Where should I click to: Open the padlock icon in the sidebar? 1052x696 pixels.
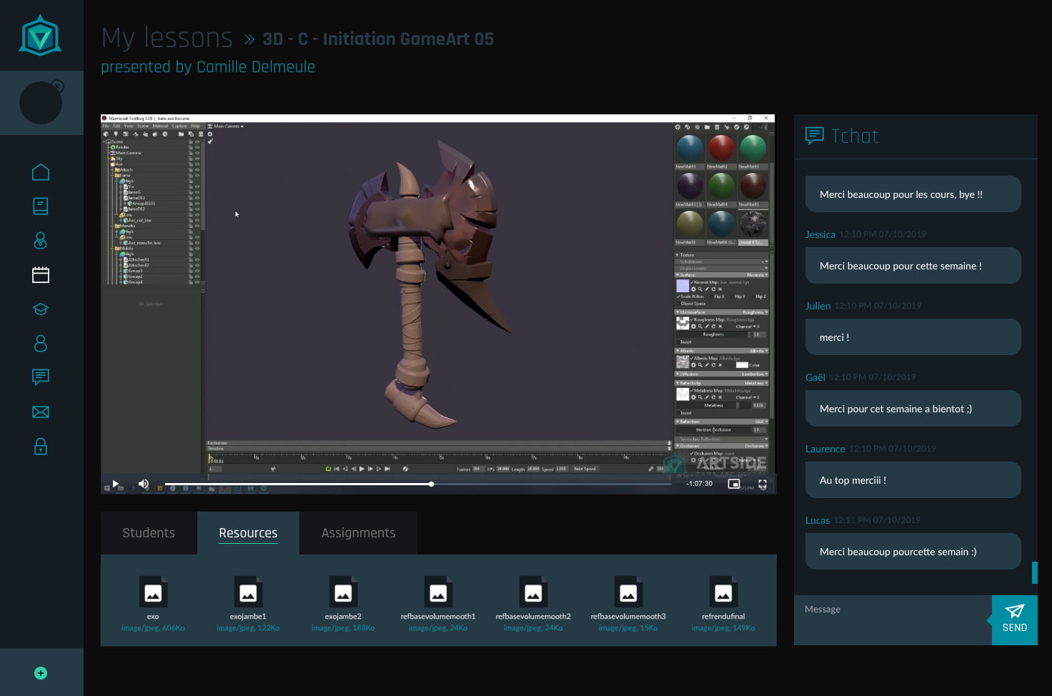pyautogui.click(x=41, y=447)
